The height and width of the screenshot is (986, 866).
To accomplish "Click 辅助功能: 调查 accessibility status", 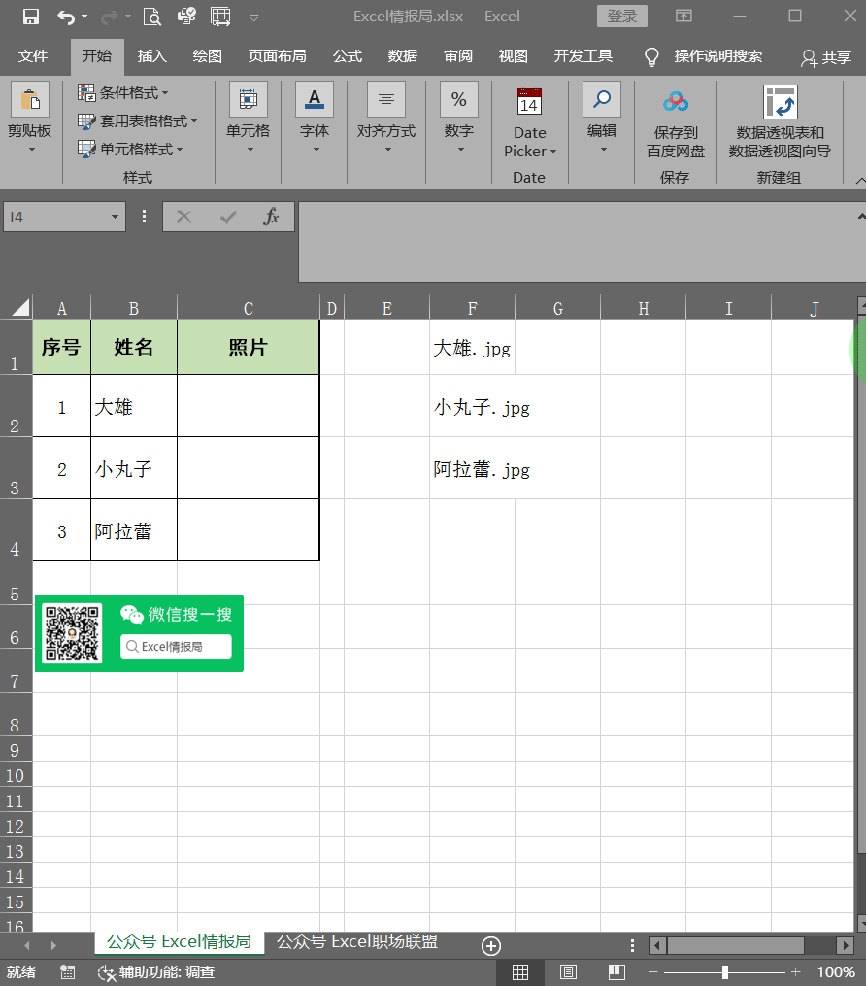I will coord(156,972).
